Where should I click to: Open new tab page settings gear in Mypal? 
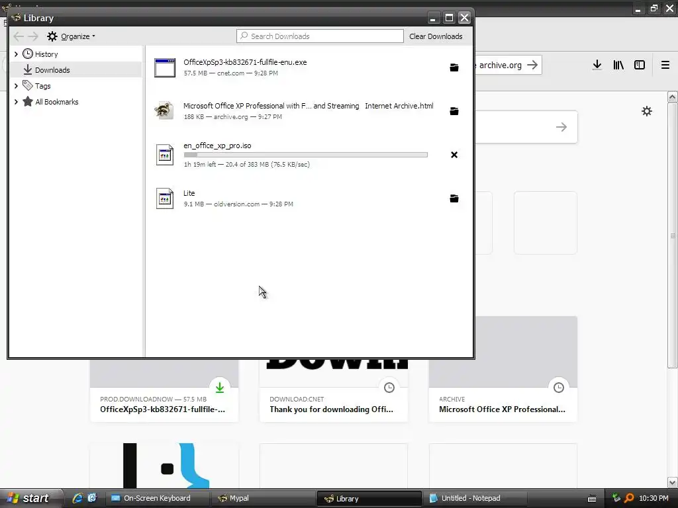pos(647,111)
